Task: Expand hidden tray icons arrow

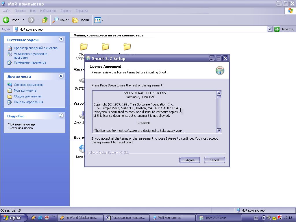Action: (x=264, y=218)
